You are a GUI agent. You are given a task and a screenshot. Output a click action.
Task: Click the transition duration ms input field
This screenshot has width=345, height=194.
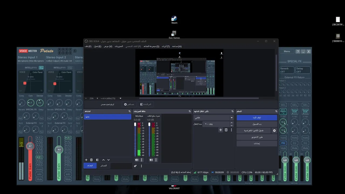coord(216,124)
